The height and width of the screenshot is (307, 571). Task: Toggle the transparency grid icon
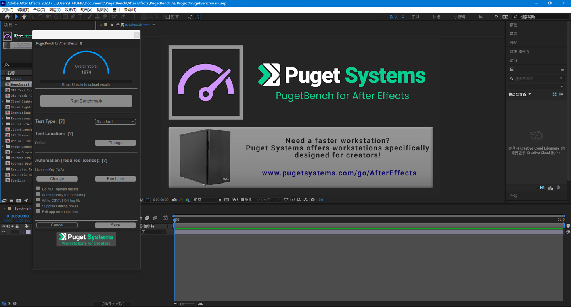(x=226, y=200)
